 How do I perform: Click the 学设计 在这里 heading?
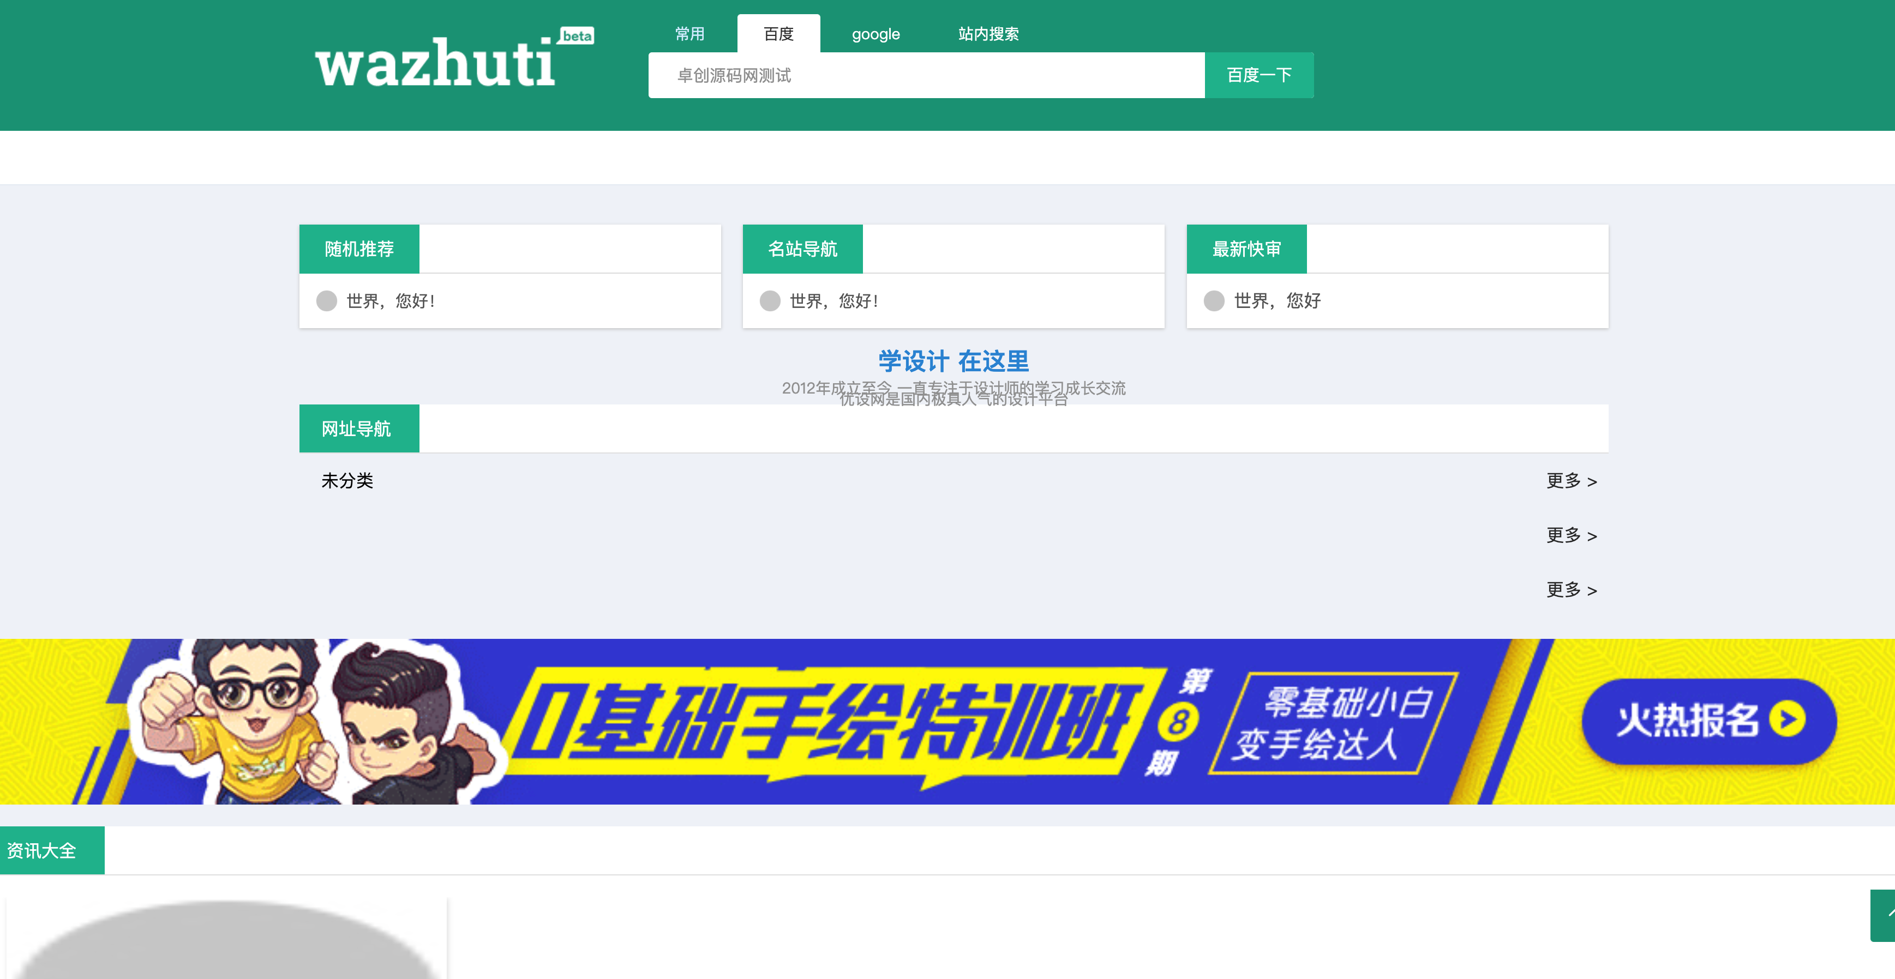pyautogui.click(x=954, y=361)
